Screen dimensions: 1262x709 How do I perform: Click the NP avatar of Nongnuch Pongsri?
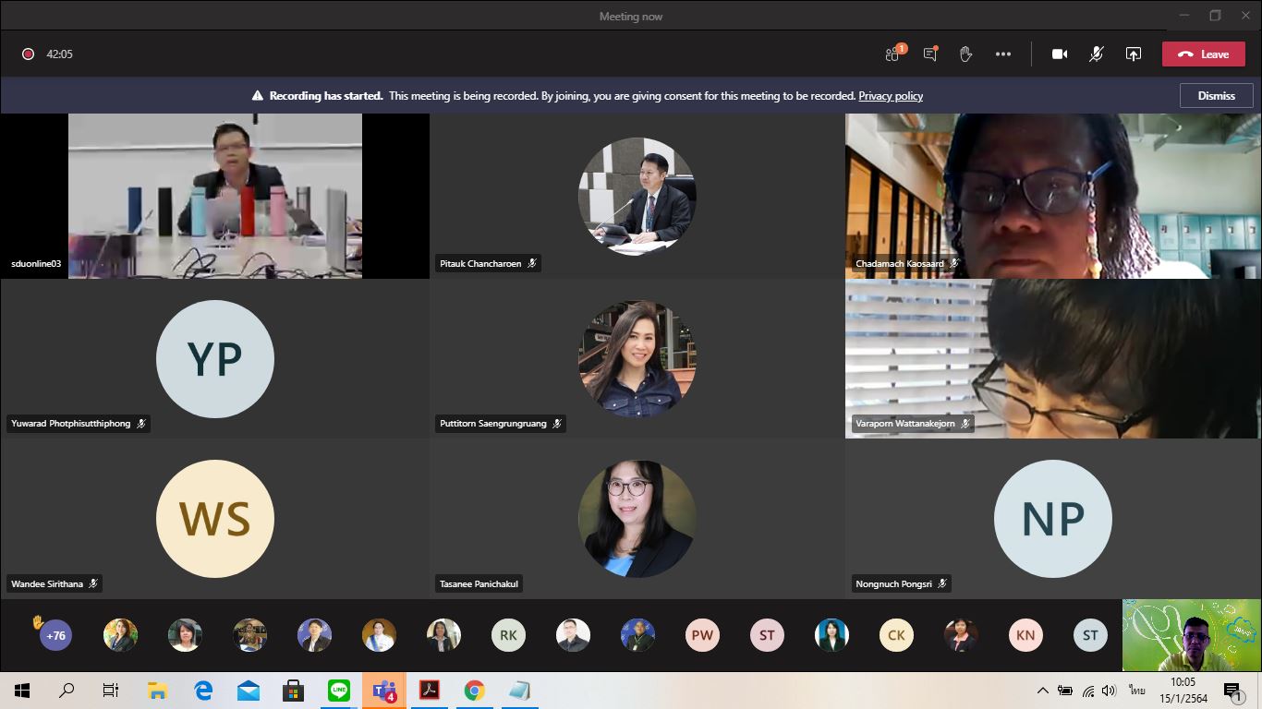pyautogui.click(x=1052, y=519)
